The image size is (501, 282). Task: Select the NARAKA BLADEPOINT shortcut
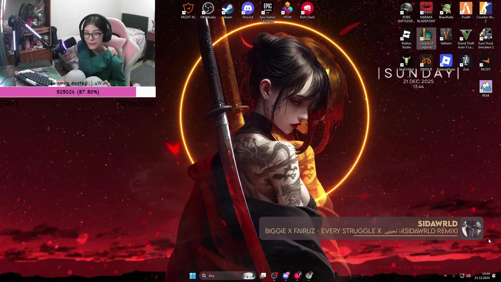(426, 13)
